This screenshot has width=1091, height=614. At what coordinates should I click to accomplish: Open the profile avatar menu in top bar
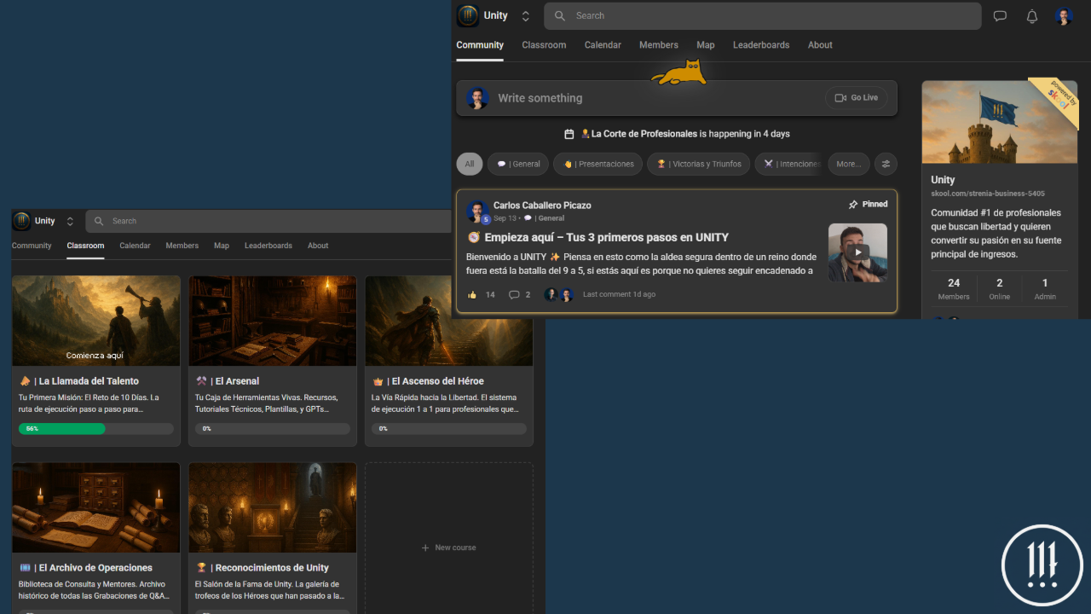tap(1064, 16)
